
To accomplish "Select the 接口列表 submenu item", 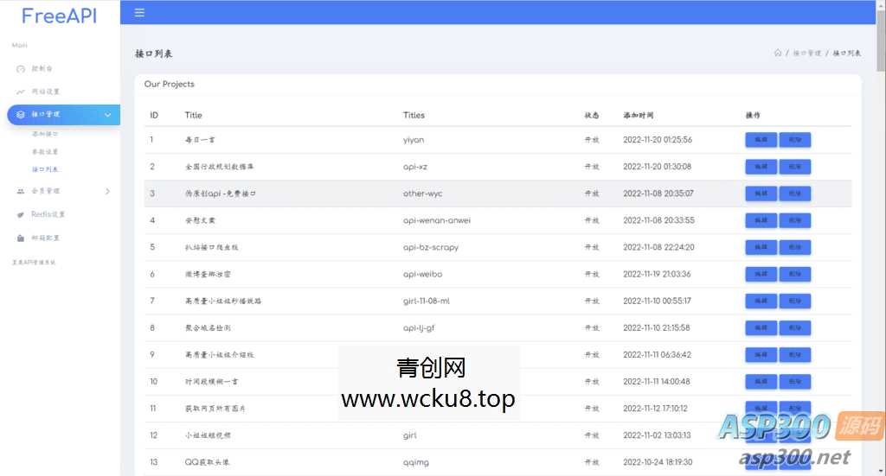I will tap(45, 169).
